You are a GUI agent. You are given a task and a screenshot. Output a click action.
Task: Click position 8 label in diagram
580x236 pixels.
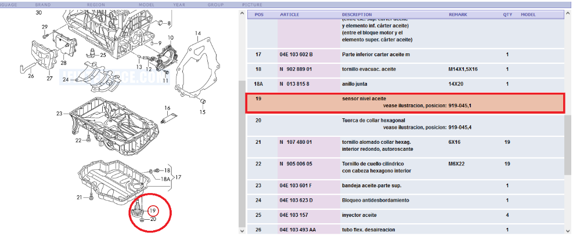click(169, 24)
